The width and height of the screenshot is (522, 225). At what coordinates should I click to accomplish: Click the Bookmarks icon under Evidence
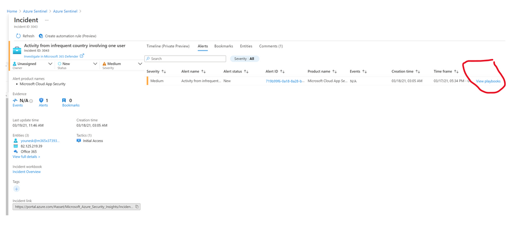(64, 101)
